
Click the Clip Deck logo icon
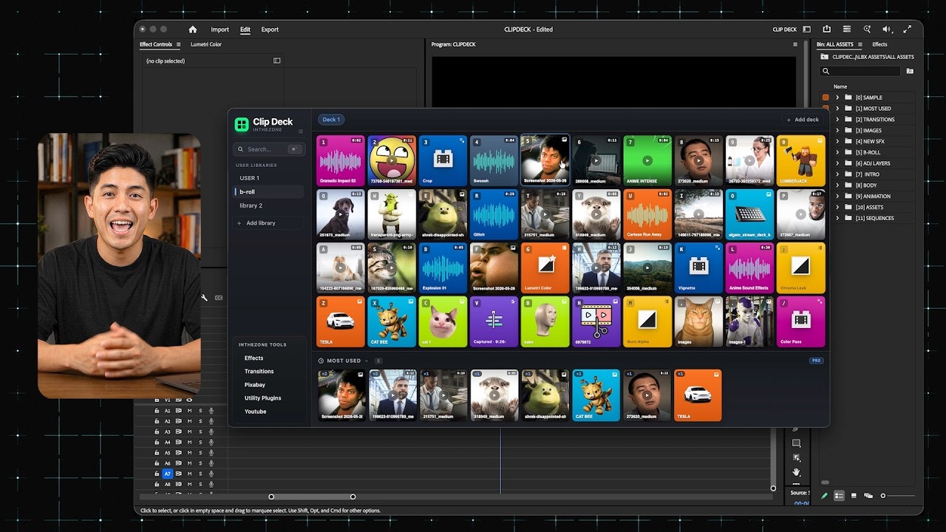tap(242, 124)
